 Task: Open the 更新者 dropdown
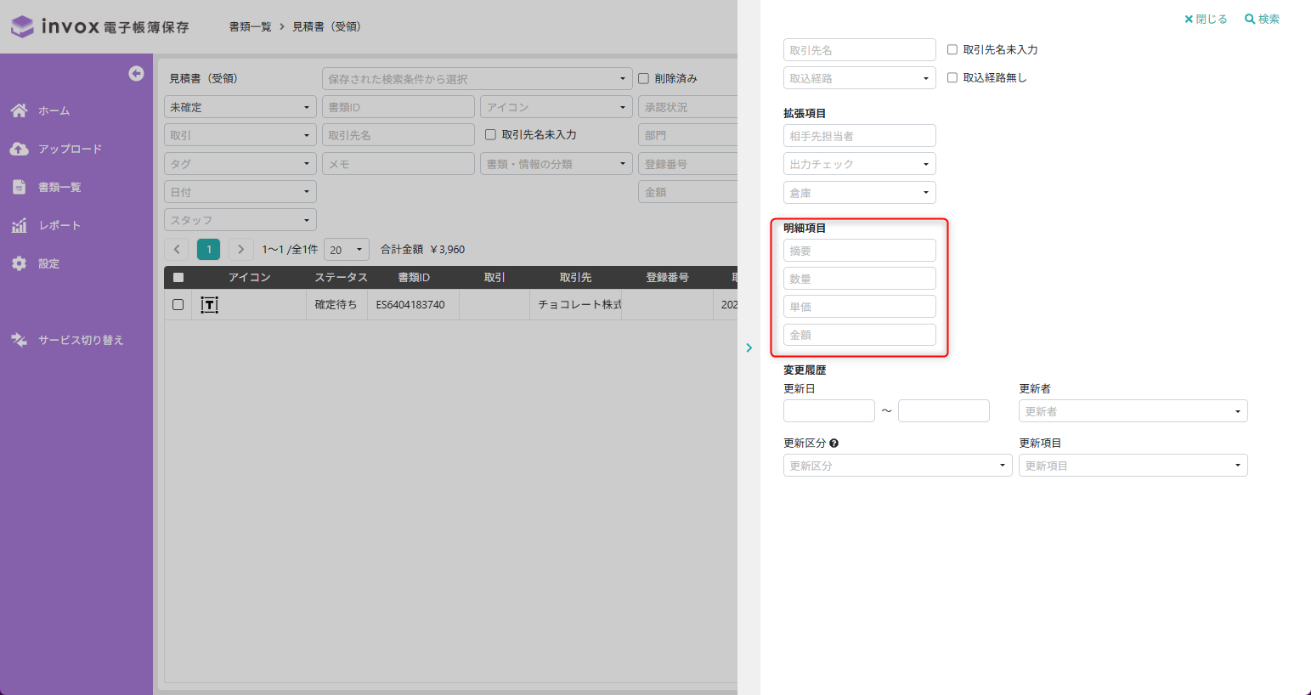coord(1133,411)
